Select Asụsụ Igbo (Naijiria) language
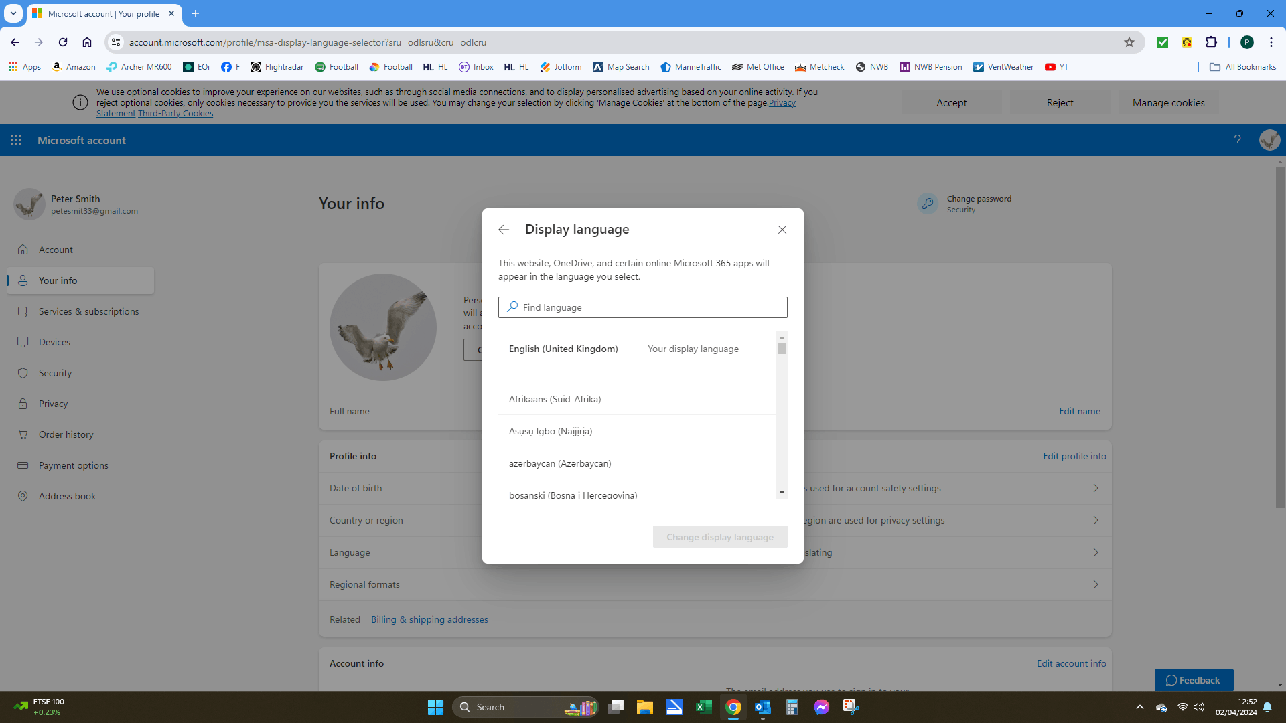1286x723 pixels. coord(551,431)
